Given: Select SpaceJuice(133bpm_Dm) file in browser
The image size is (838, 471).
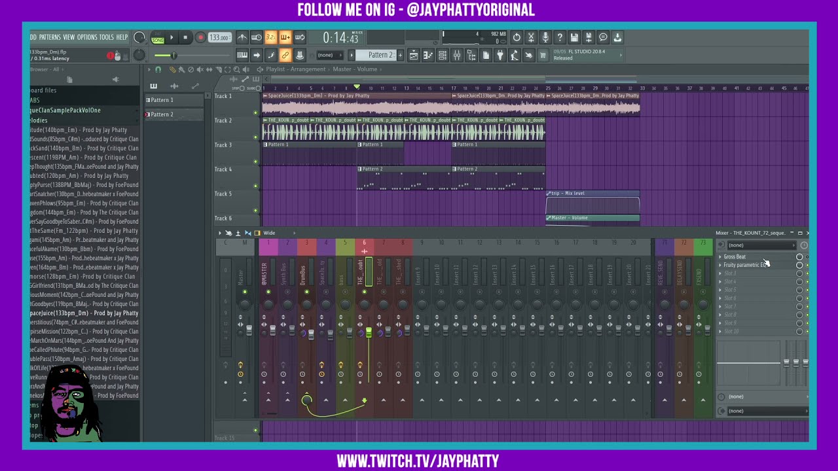Looking at the screenshot, I should click(84, 313).
